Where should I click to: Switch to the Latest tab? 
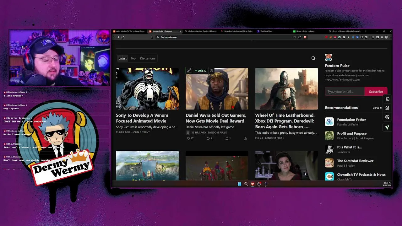click(122, 58)
